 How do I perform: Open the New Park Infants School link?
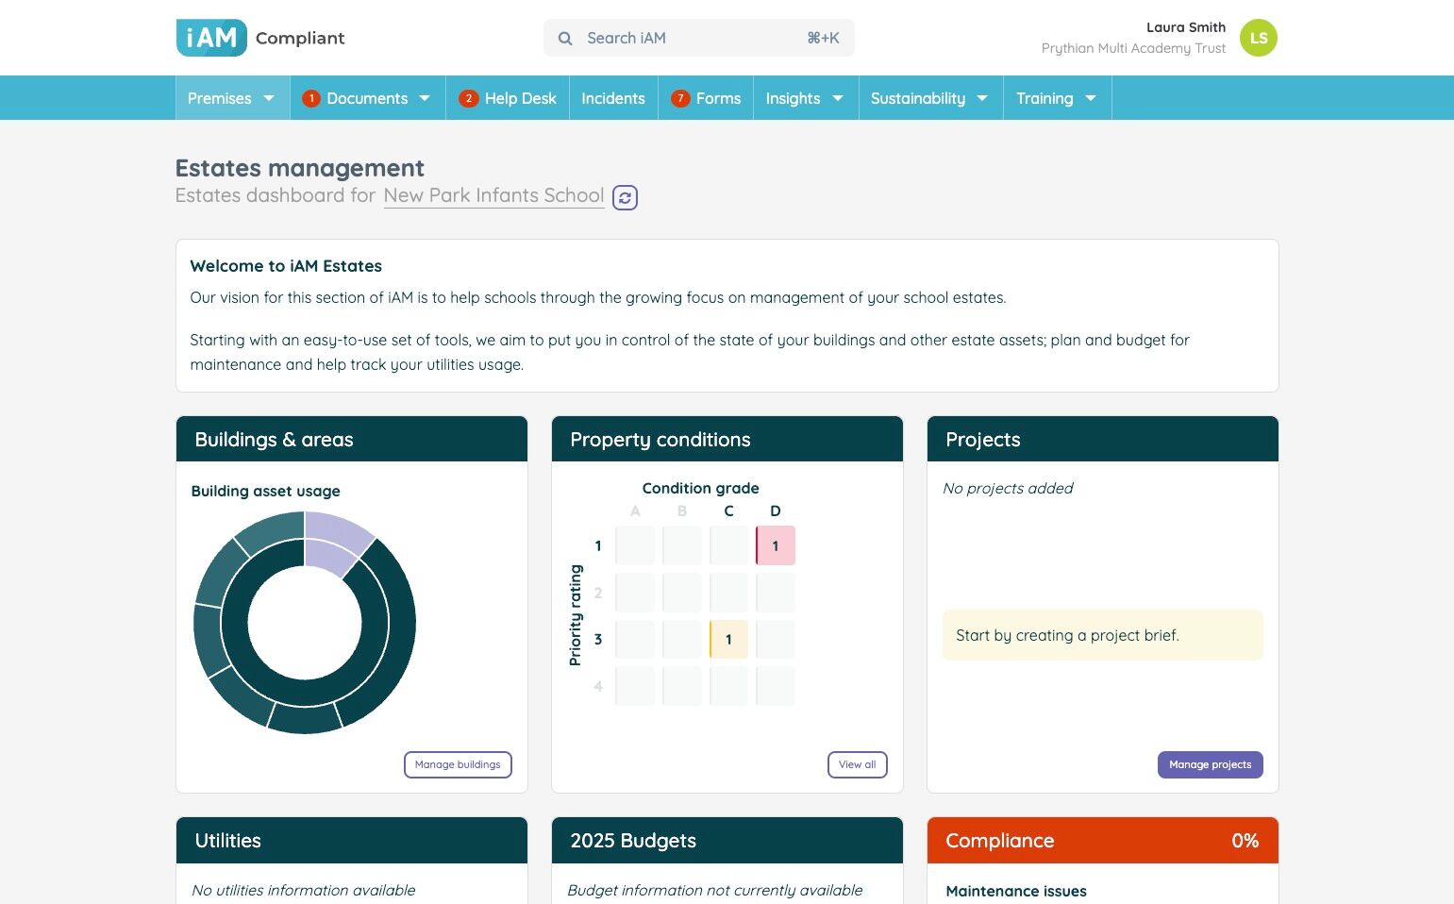(x=493, y=195)
